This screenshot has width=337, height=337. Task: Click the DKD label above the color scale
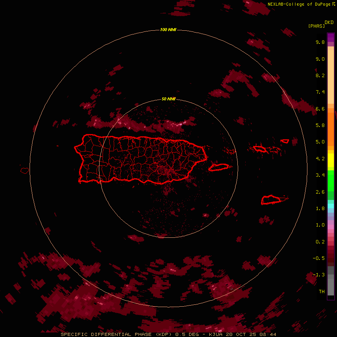point(329,22)
